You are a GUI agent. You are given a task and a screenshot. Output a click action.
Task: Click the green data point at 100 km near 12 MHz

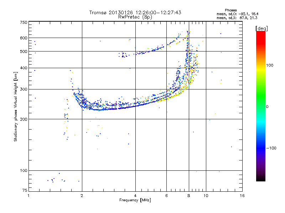[x=219, y=171]
